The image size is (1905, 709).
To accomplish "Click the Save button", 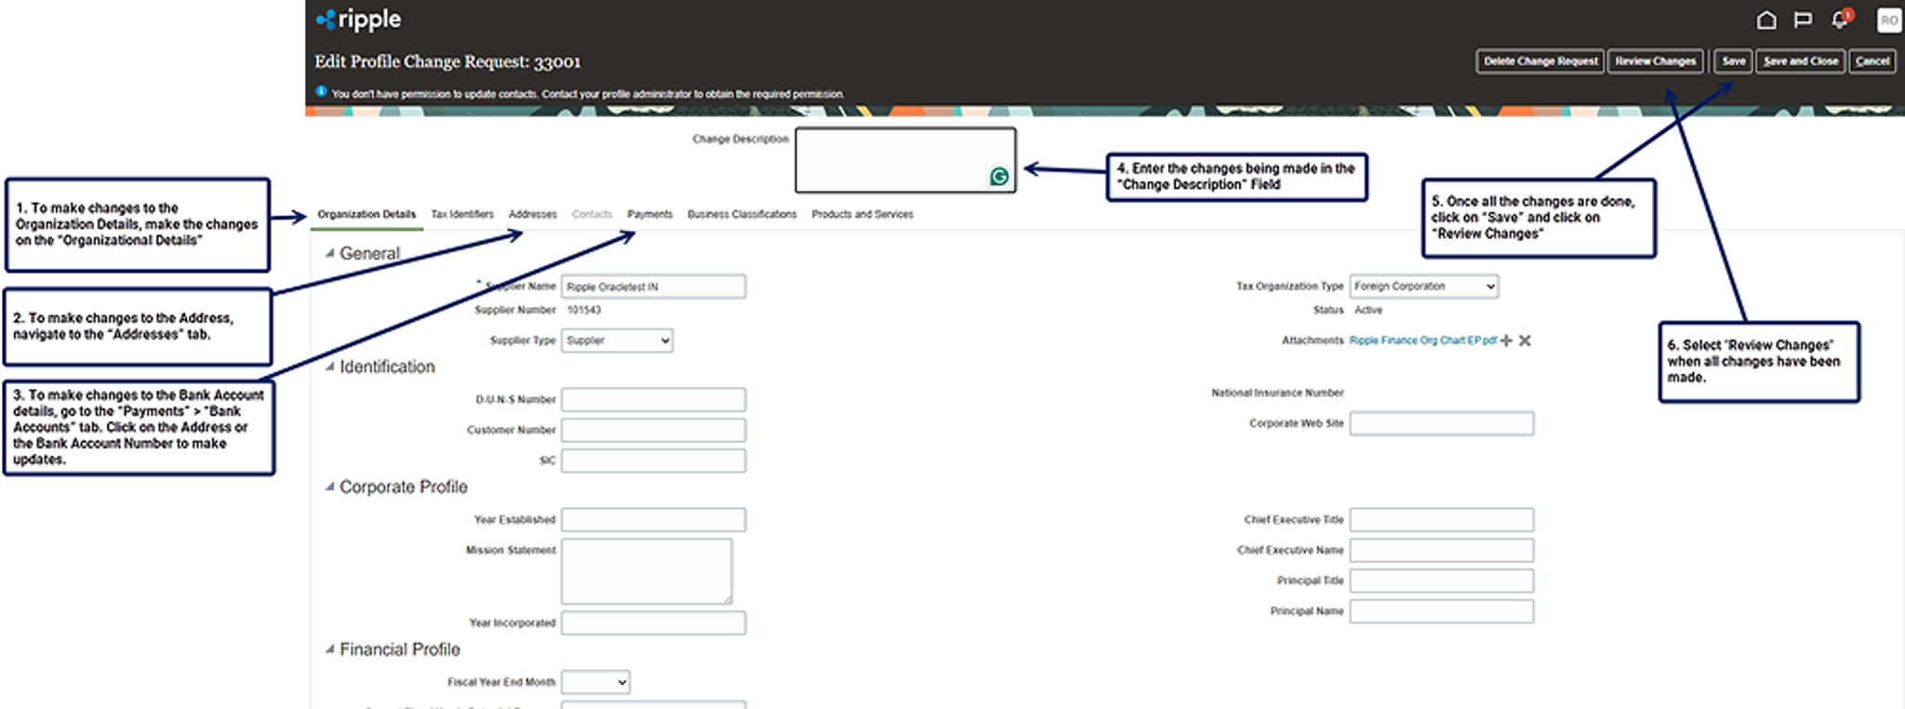I will (x=1734, y=61).
